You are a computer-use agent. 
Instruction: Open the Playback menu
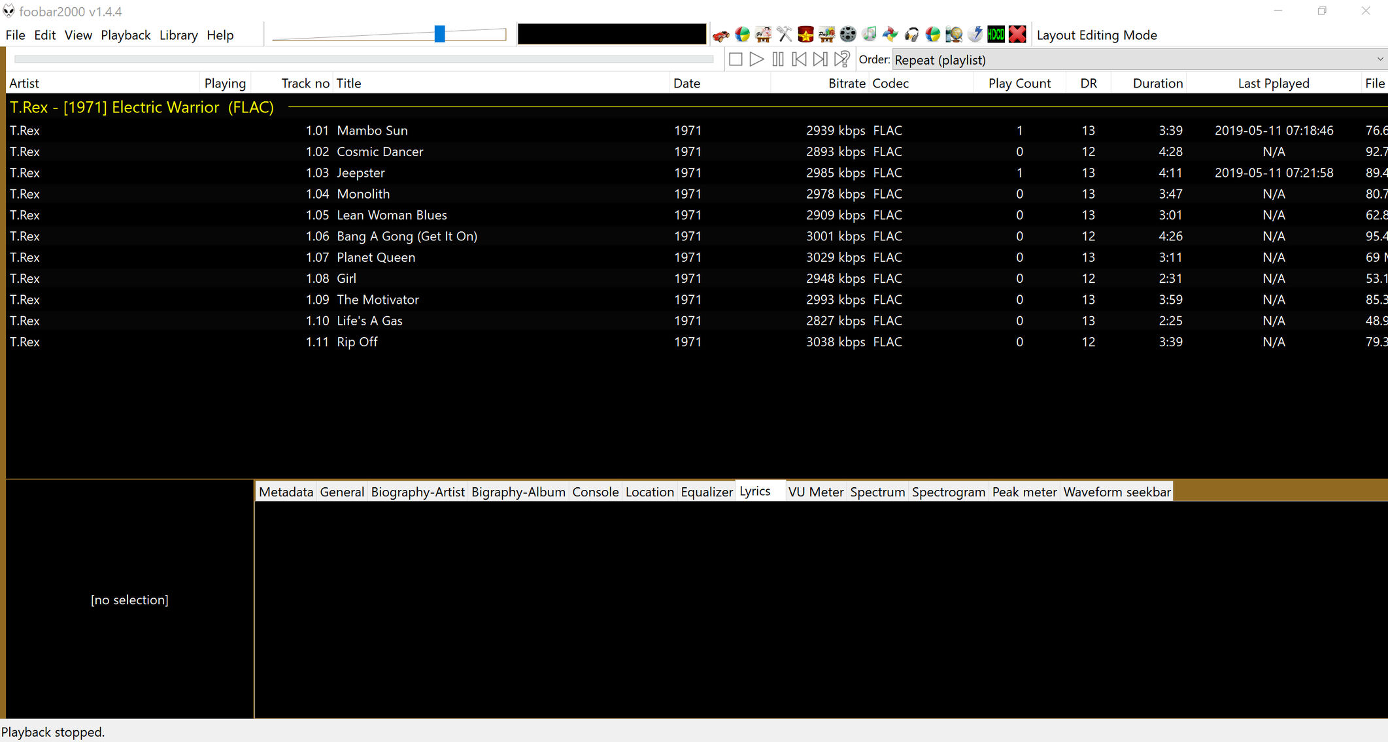(x=126, y=35)
